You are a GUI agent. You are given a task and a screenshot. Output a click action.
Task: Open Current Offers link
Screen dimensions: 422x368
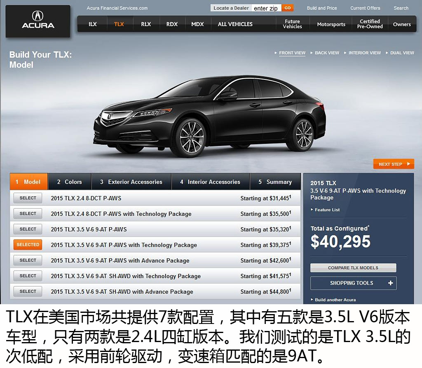point(365,8)
